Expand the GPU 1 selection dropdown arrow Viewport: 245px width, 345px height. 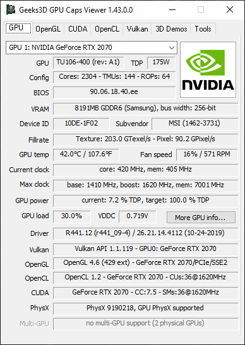click(x=171, y=47)
